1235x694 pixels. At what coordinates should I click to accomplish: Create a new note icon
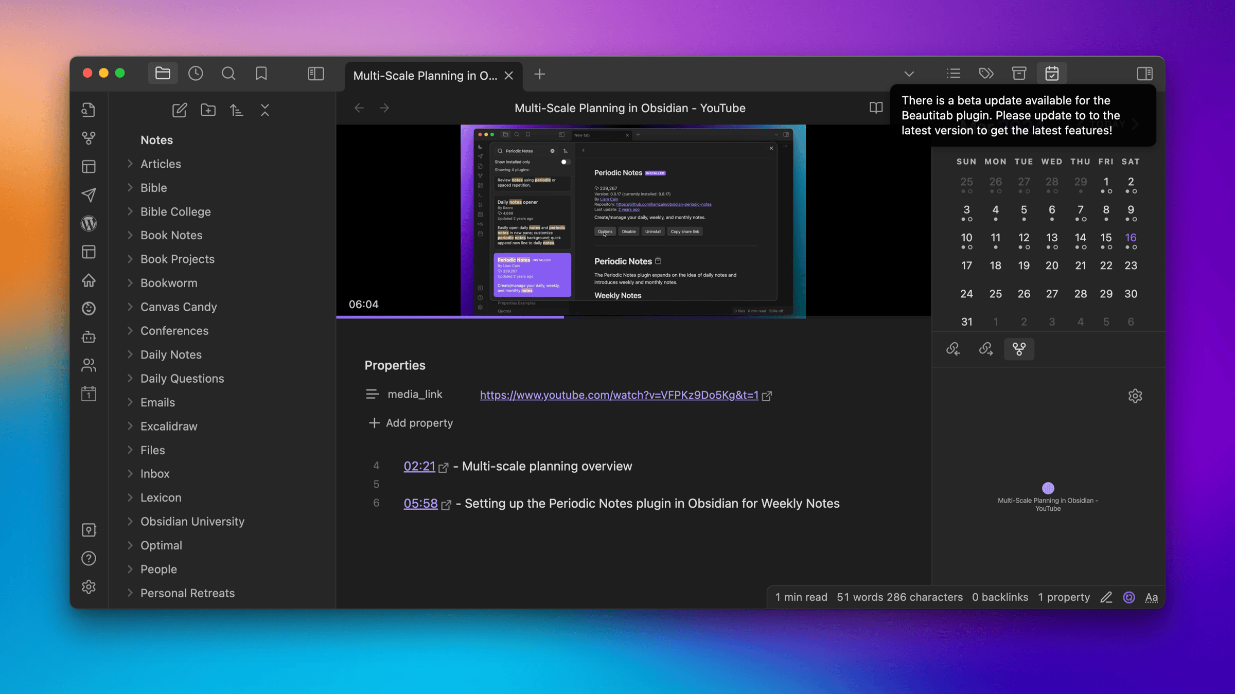point(180,110)
